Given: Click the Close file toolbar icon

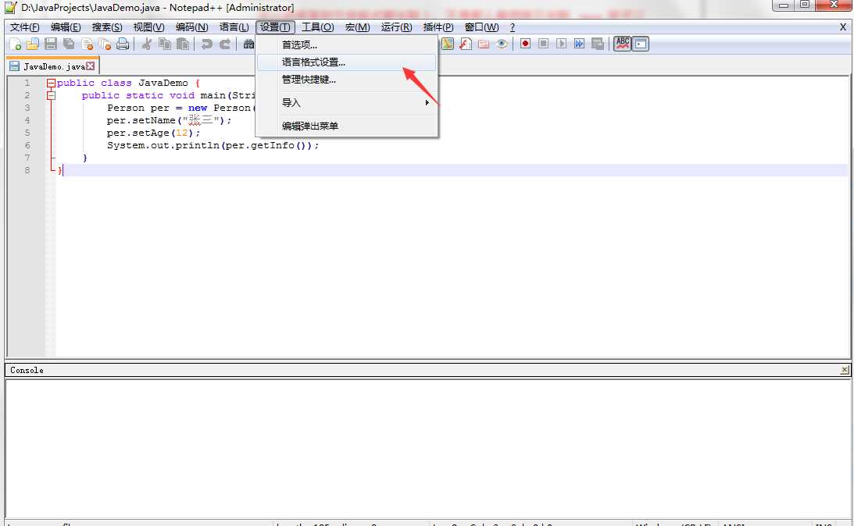Looking at the screenshot, I should (x=88, y=44).
